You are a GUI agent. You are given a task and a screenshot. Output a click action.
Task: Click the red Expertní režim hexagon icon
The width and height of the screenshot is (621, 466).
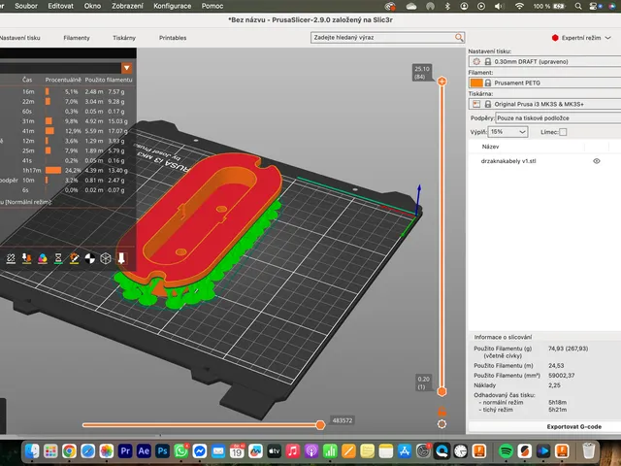tap(555, 38)
